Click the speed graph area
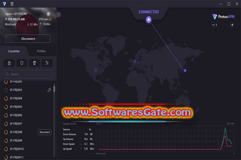The image size is (241, 160). tap(165, 138)
